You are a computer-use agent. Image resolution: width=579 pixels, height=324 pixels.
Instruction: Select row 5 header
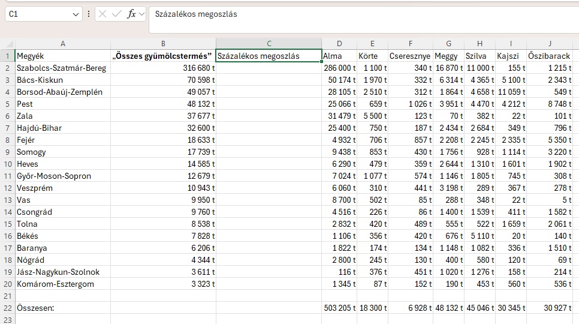(x=7, y=104)
